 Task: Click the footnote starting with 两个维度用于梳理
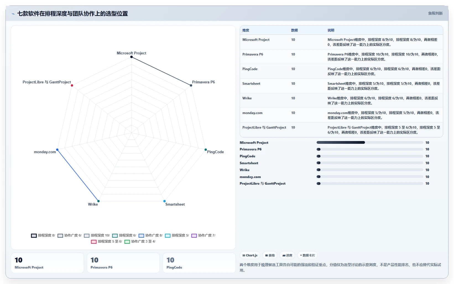pos(340,267)
